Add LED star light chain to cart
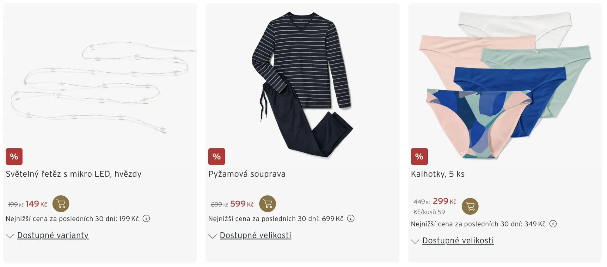The height and width of the screenshot is (267, 607). click(x=61, y=203)
